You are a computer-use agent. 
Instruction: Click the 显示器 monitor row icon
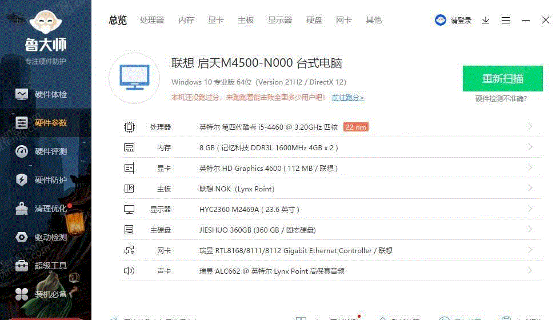(x=129, y=209)
